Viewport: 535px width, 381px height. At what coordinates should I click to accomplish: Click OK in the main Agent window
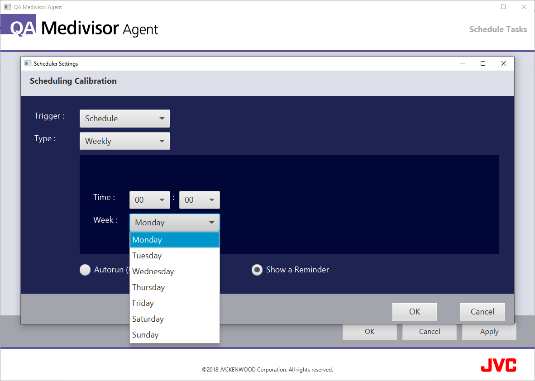pyautogui.click(x=369, y=332)
